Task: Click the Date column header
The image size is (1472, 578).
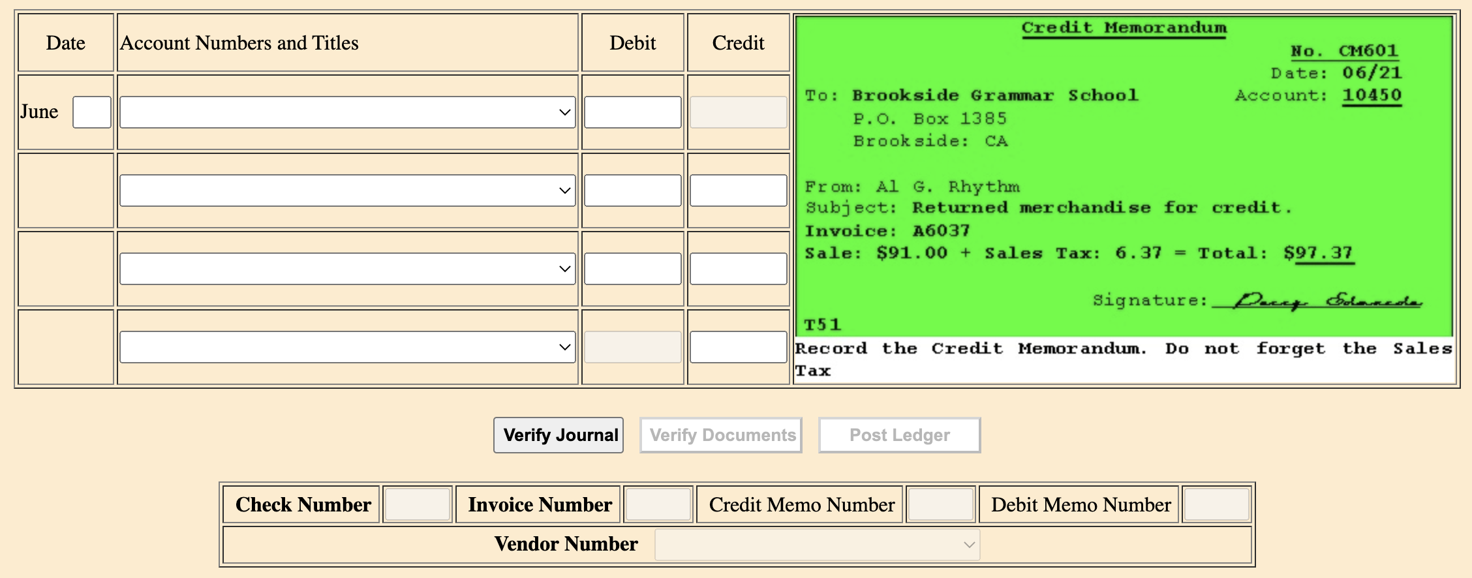Action: (x=66, y=43)
